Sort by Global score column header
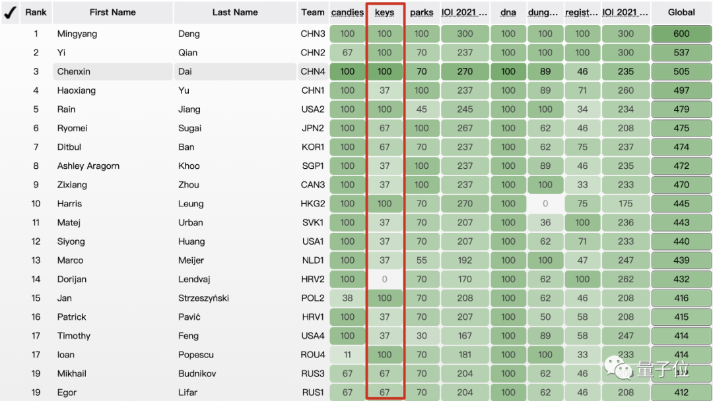This screenshot has height=401, width=713. (681, 13)
